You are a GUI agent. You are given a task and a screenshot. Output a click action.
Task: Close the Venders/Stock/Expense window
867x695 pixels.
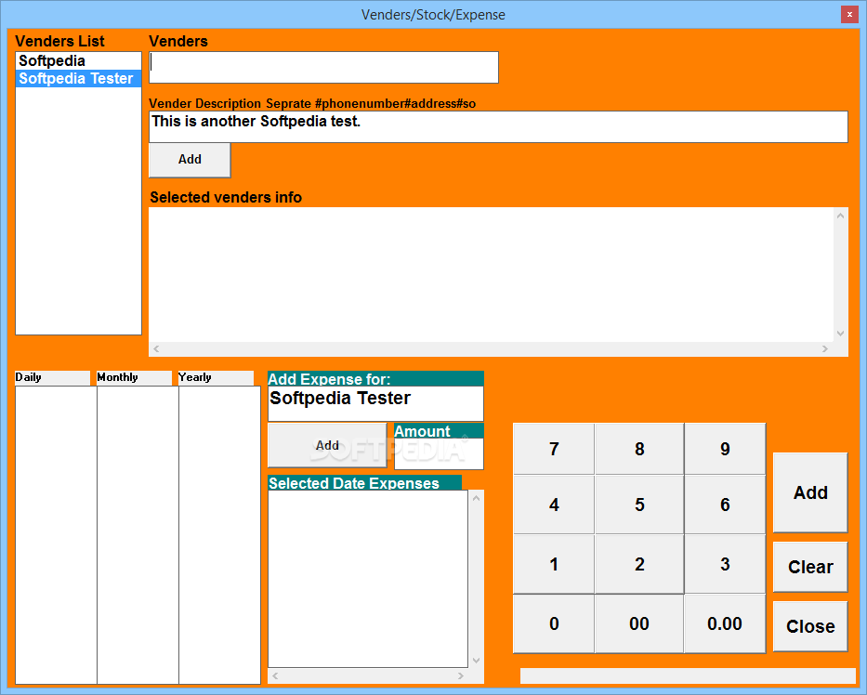pos(849,14)
